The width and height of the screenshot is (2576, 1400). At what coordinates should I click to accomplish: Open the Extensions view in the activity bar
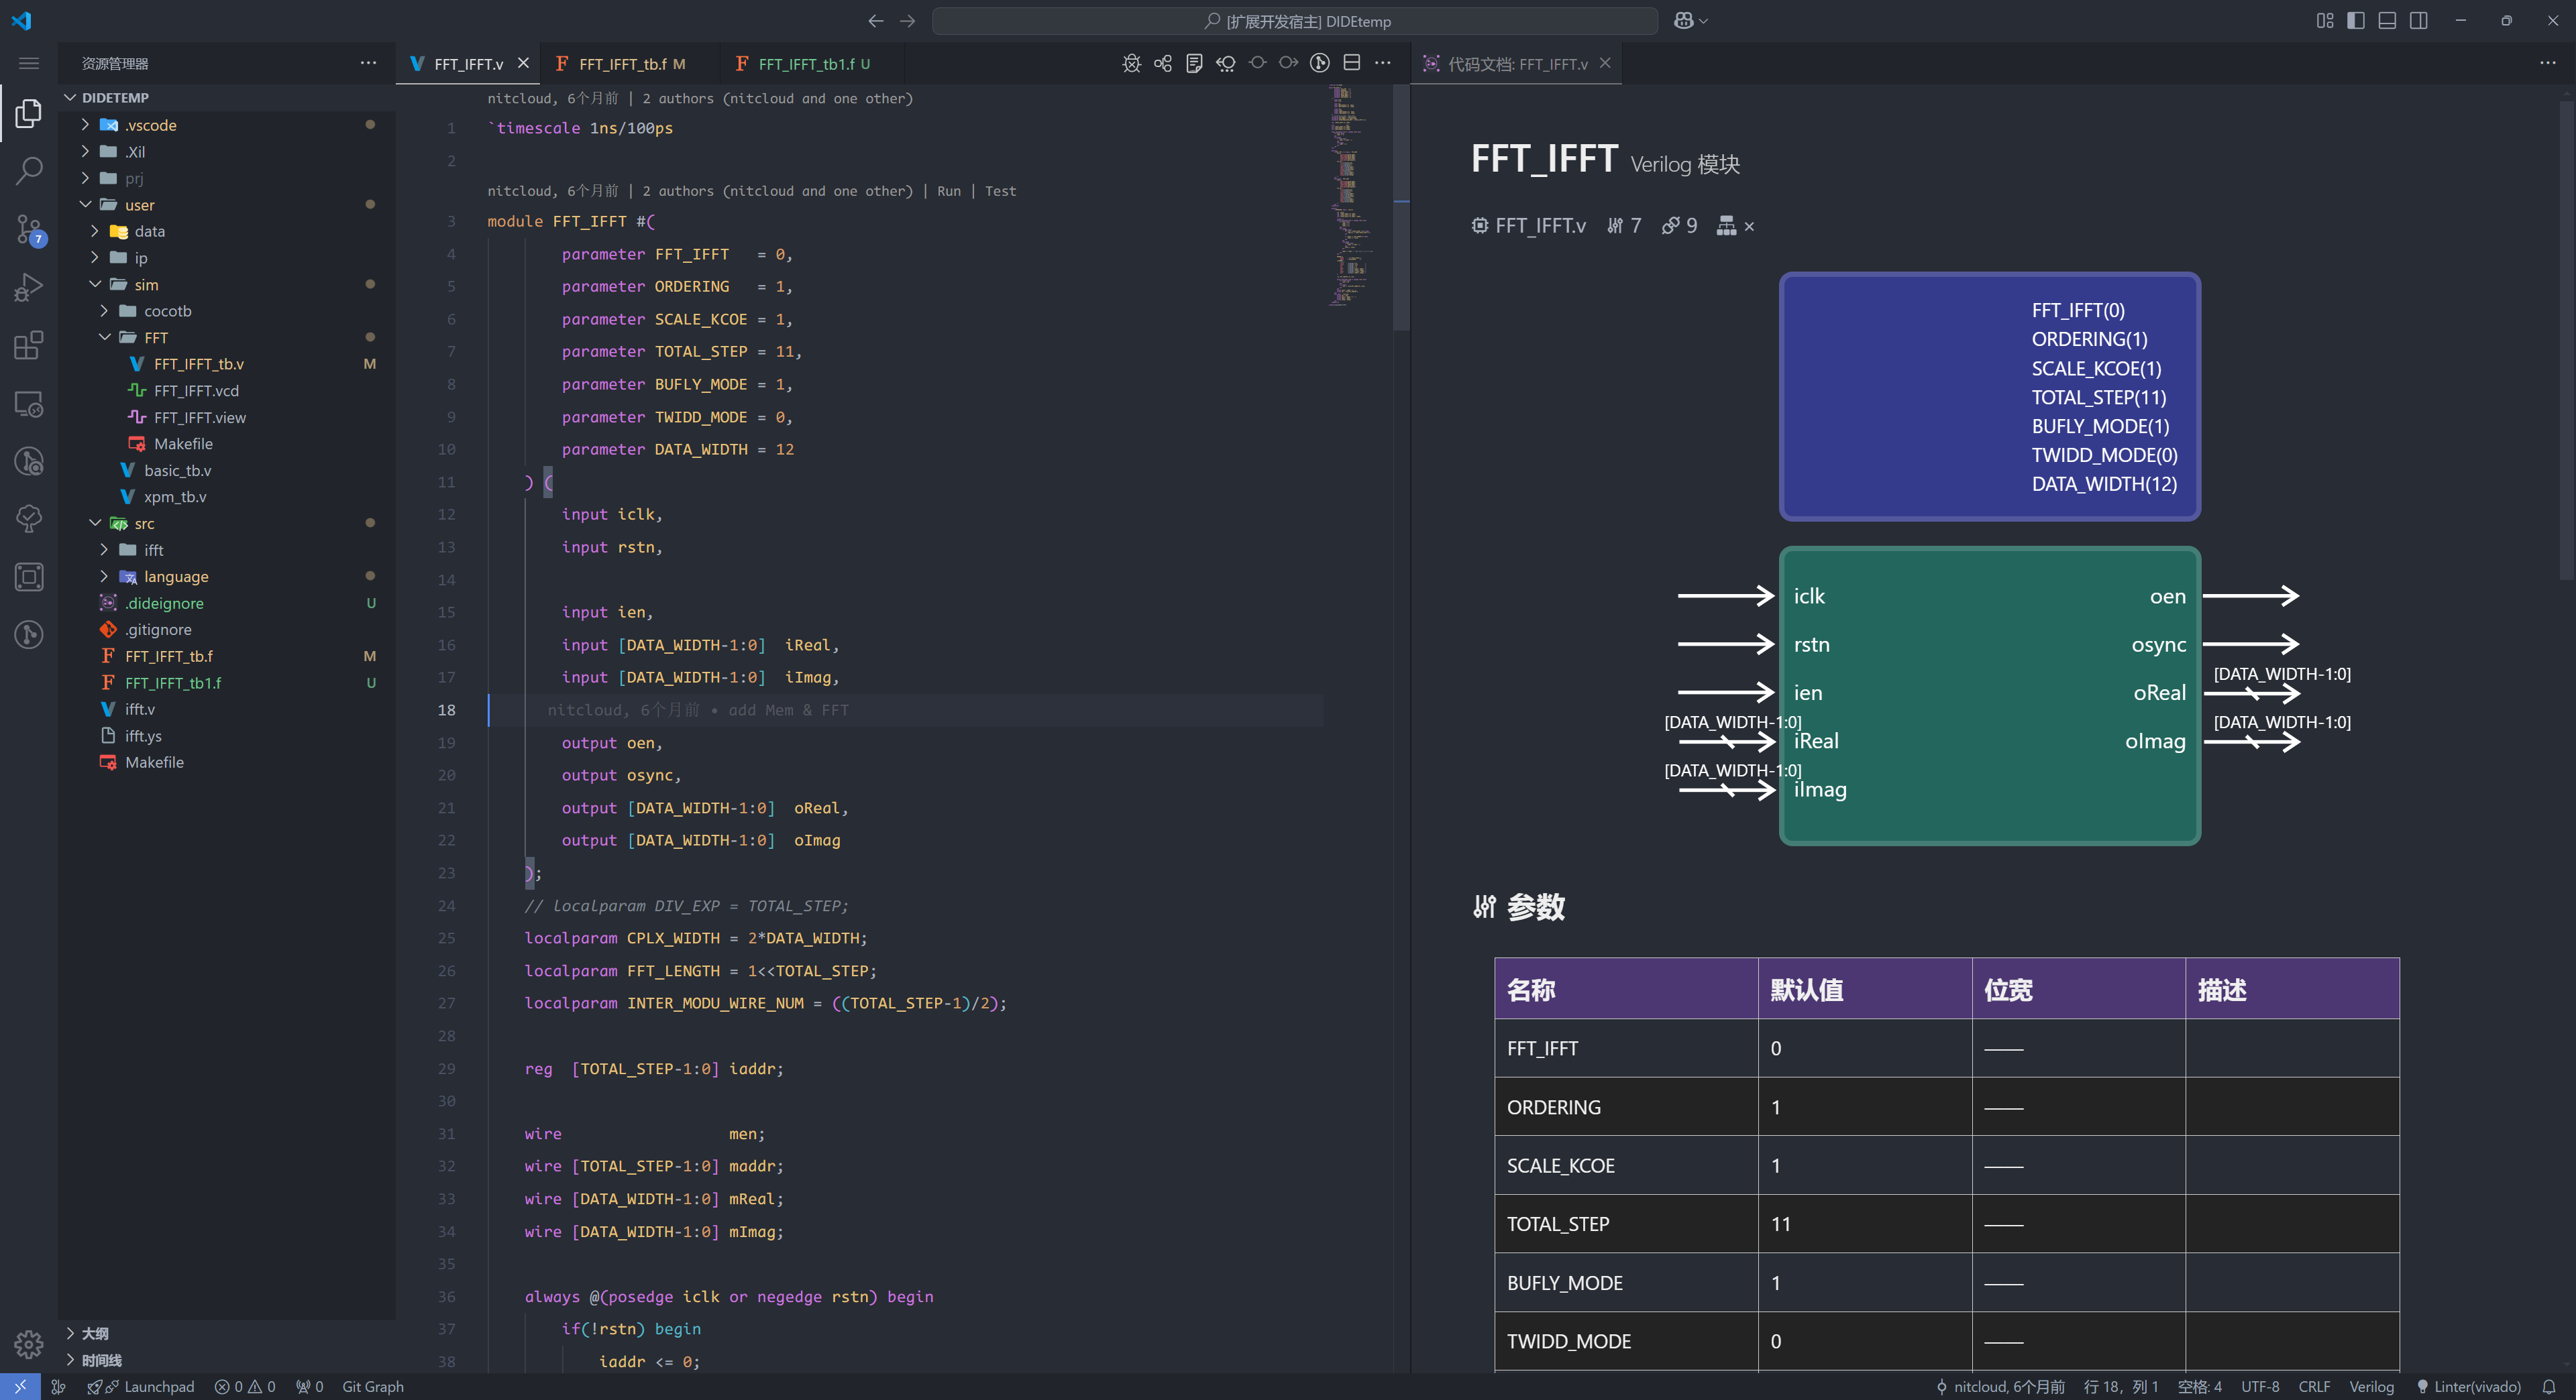point(28,346)
